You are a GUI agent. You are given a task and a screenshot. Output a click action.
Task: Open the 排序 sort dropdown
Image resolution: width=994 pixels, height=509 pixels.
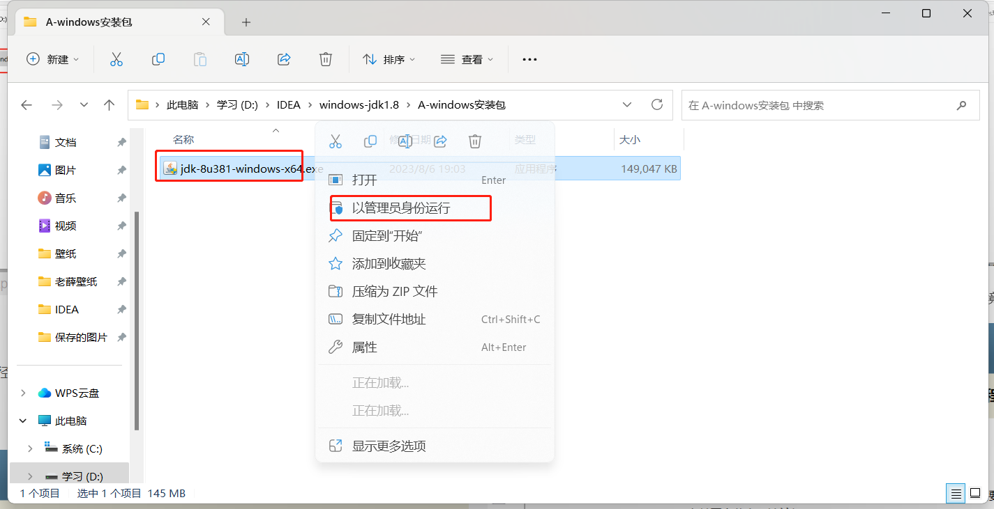(x=389, y=59)
